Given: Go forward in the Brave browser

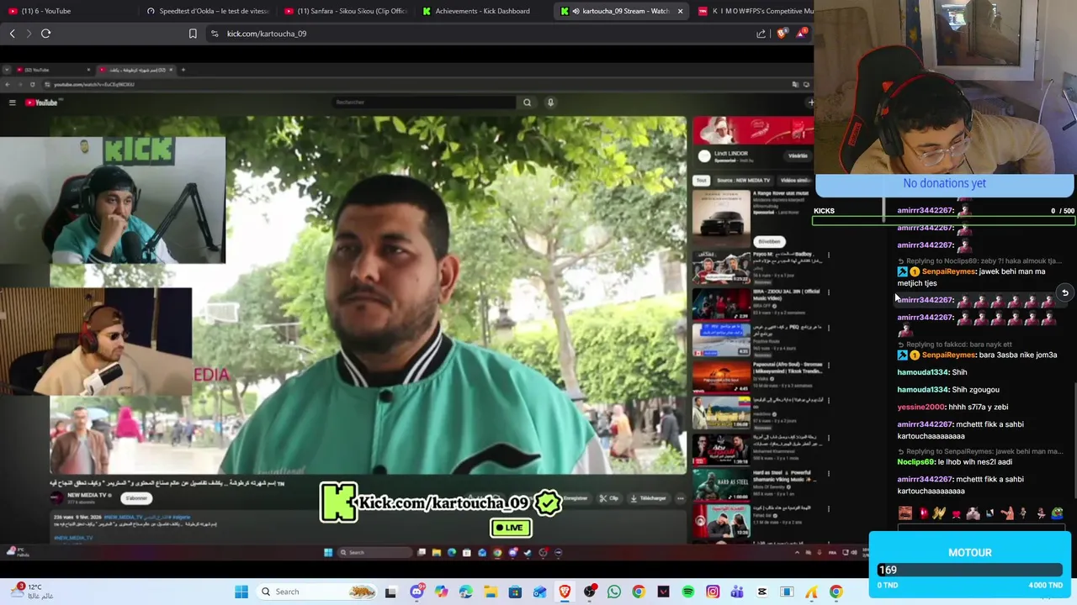Looking at the screenshot, I should click(29, 34).
